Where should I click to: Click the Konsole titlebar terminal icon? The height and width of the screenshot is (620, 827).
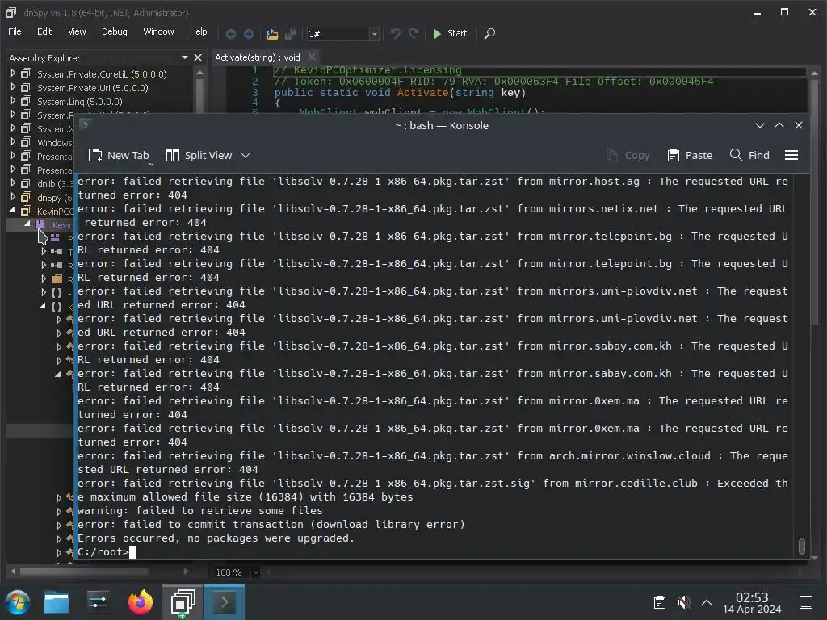86,124
